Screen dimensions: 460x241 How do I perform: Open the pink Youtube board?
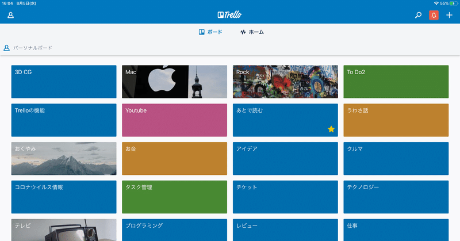(175, 120)
